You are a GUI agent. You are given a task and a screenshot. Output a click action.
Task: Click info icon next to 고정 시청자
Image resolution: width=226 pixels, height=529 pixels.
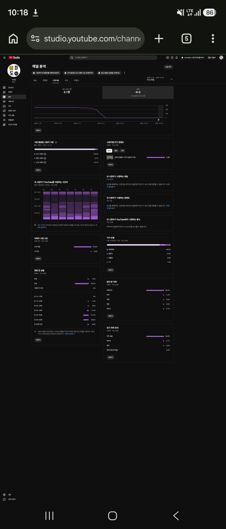45,162
